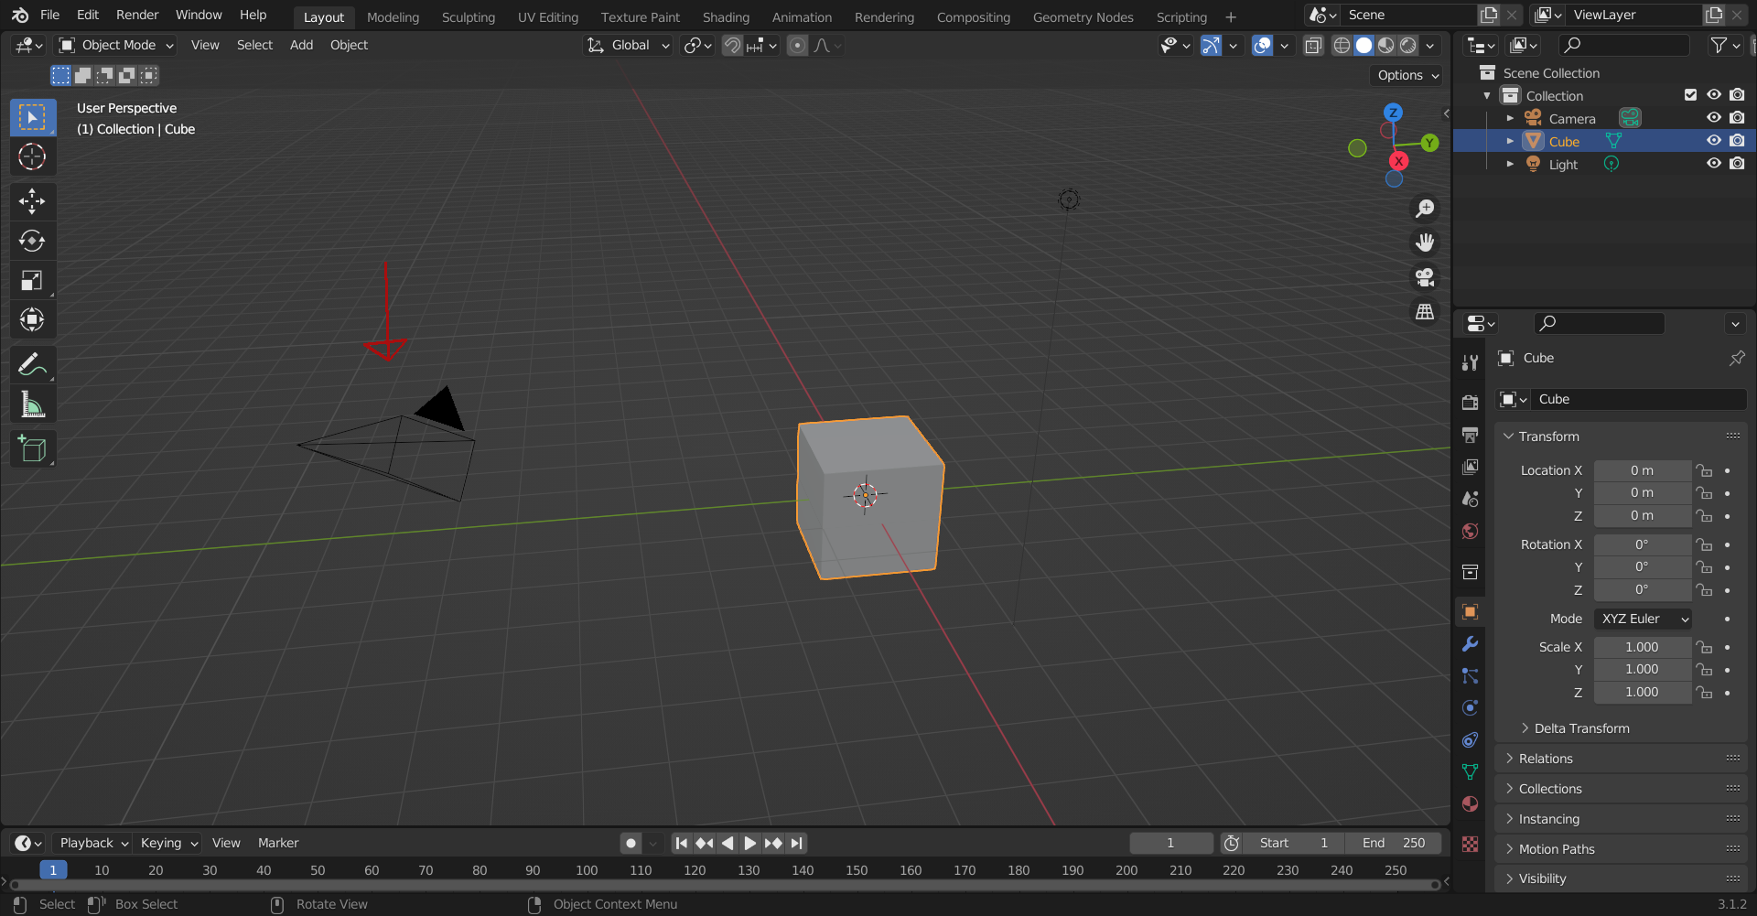
Task: Click the pan view hand icon
Action: (1425, 242)
